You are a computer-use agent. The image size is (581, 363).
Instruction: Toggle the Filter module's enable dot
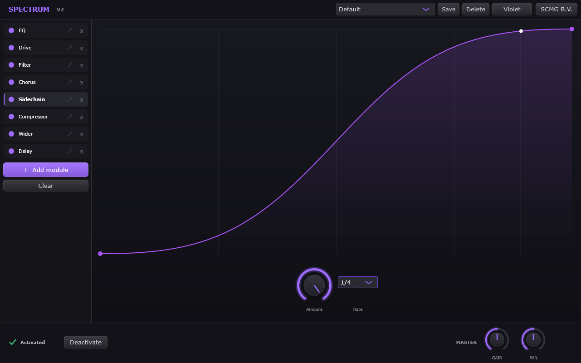11,65
